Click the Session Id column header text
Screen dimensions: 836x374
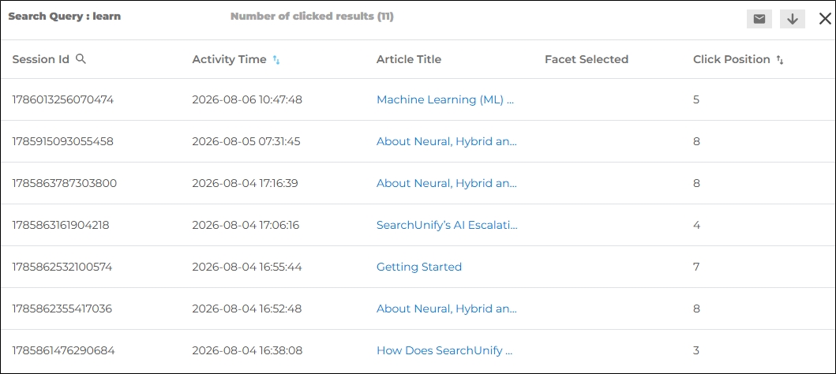[x=40, y=60]
